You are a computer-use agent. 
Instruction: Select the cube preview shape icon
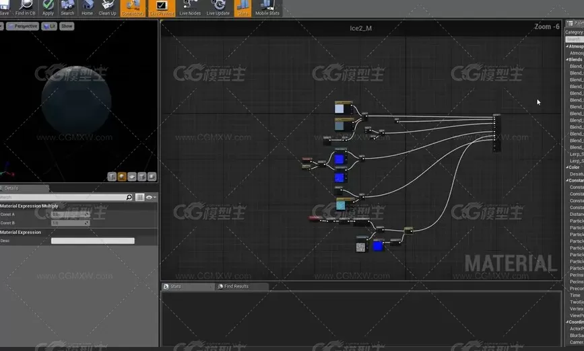(x=142, y=177)
